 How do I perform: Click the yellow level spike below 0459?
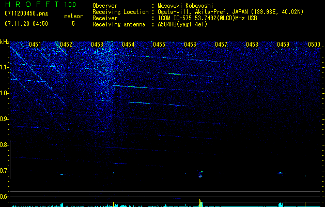[286, 203]
